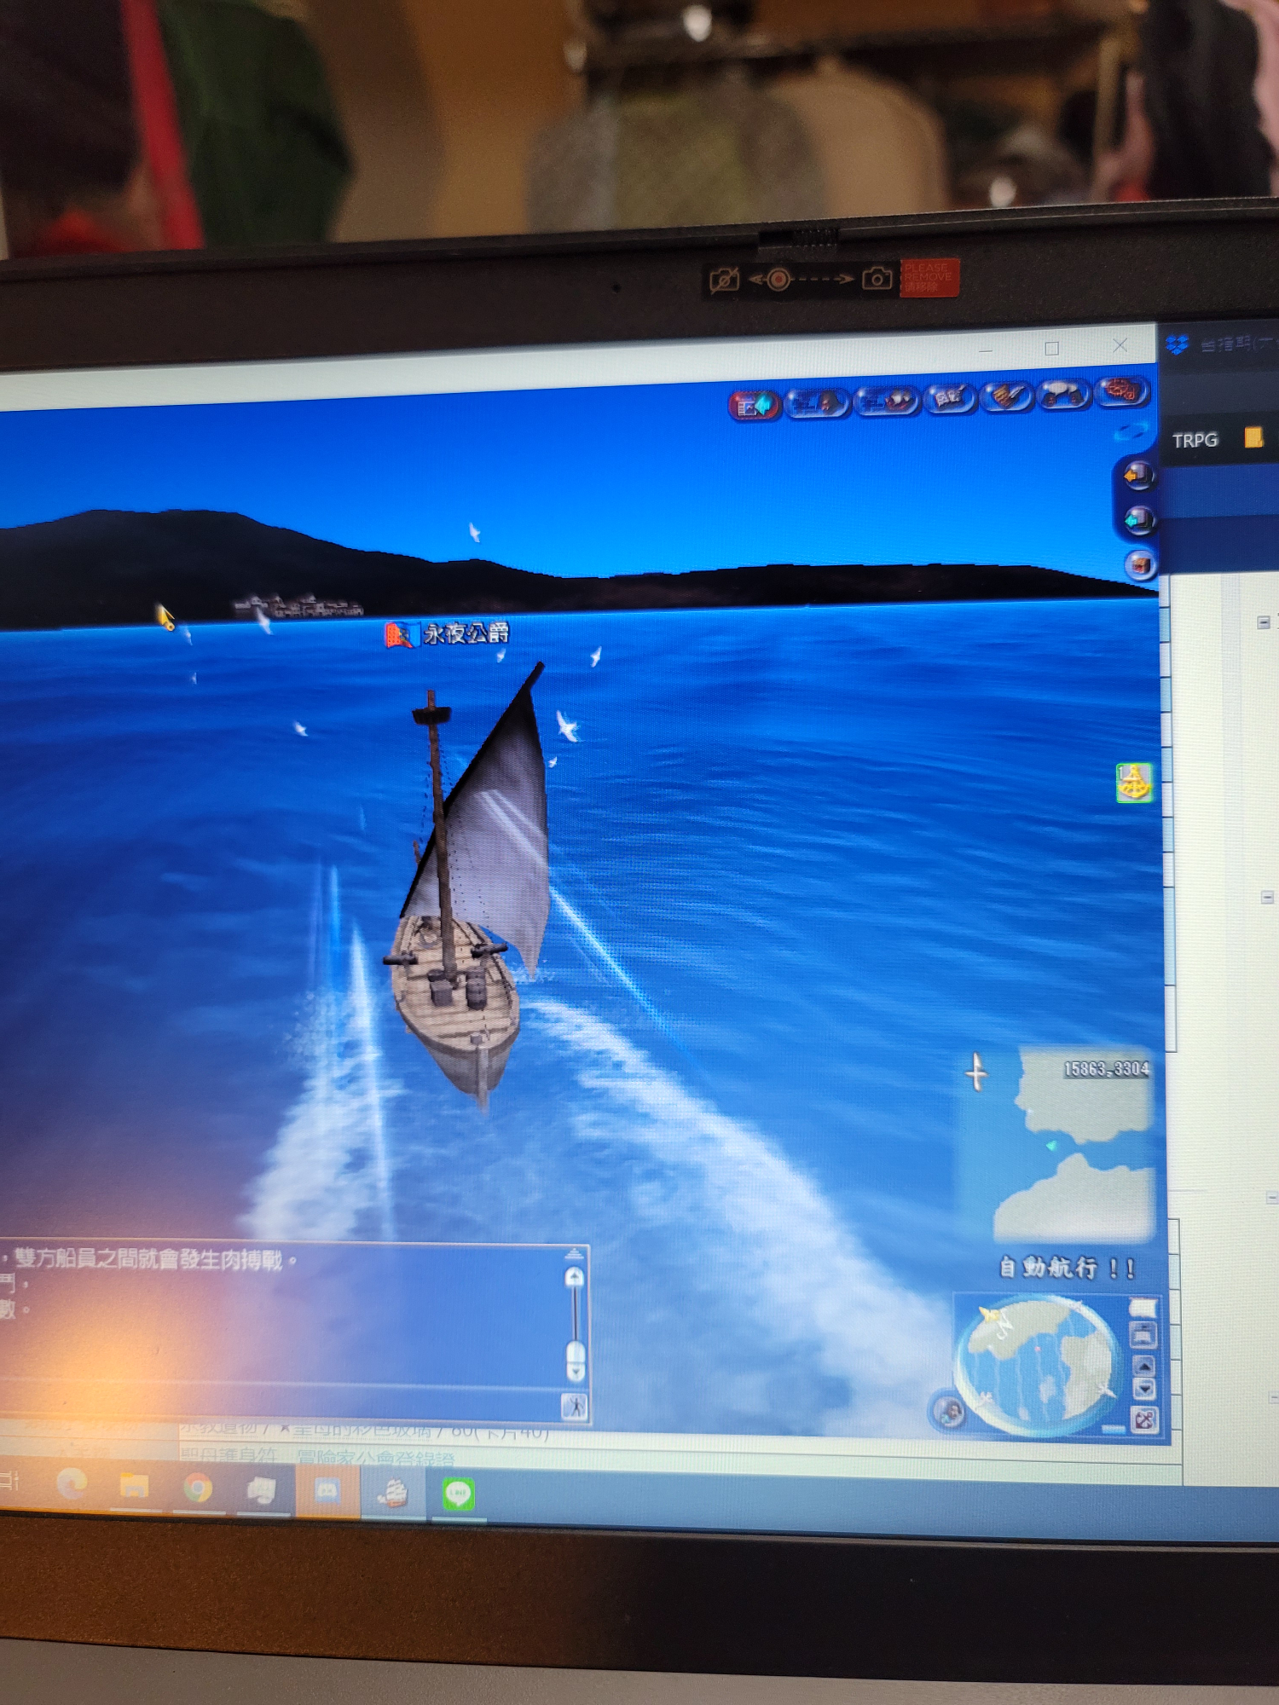Click the 自動航行 auto-sailing label

1066,1268
